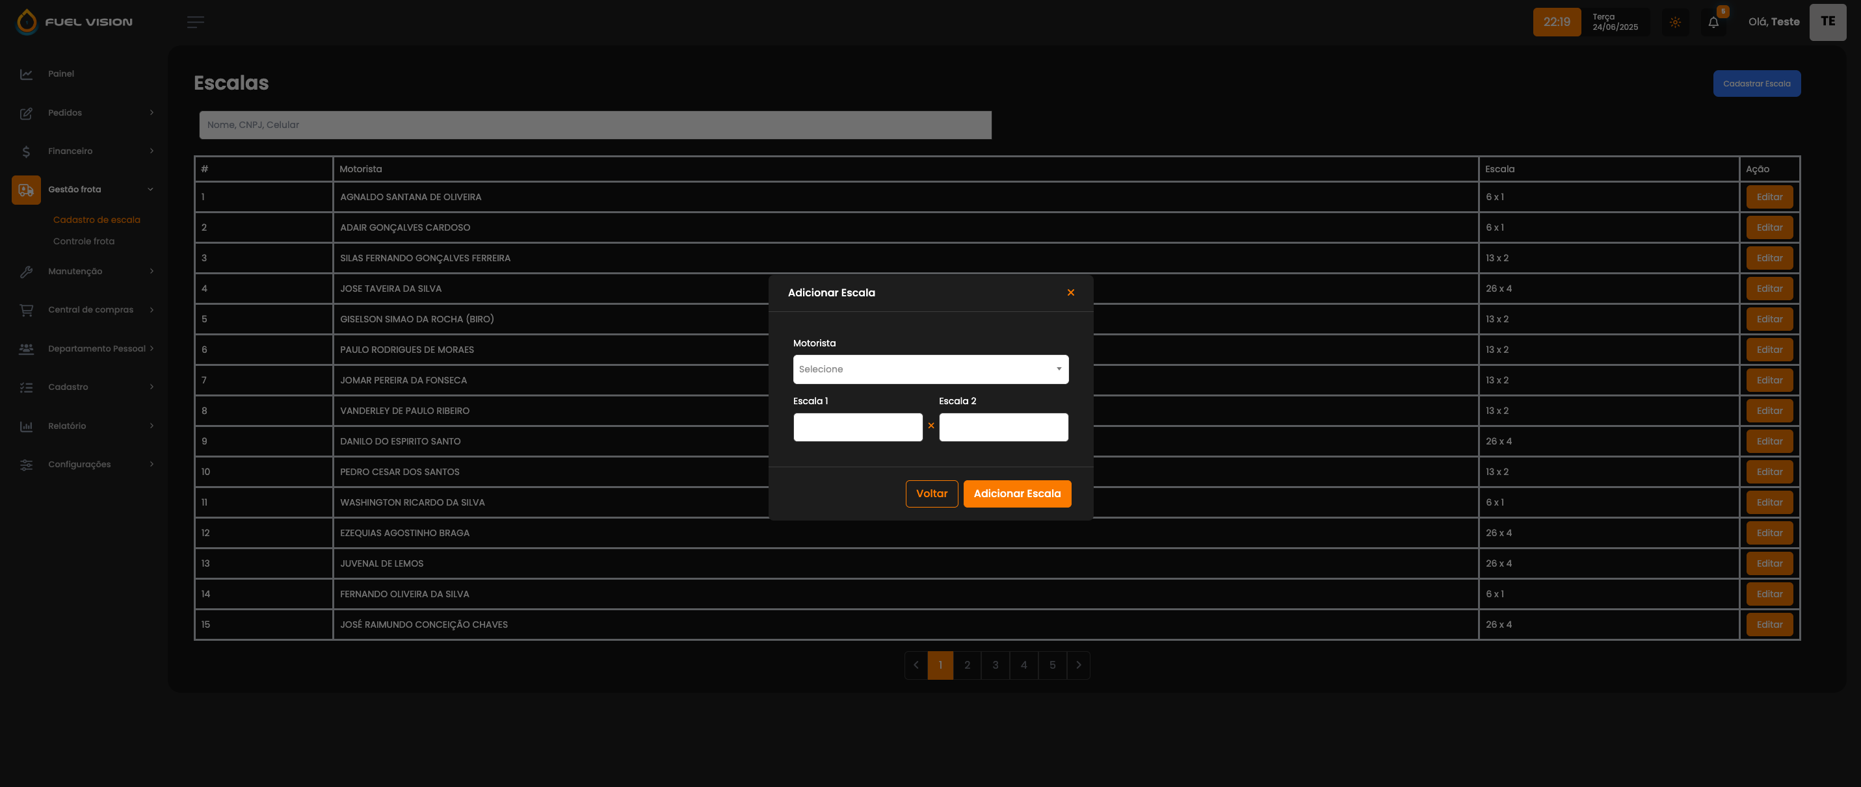Click the orange Adicionar Escala button
Image resolution: width=1861 pixels, height=787 pixels.
coord(1016,494)
